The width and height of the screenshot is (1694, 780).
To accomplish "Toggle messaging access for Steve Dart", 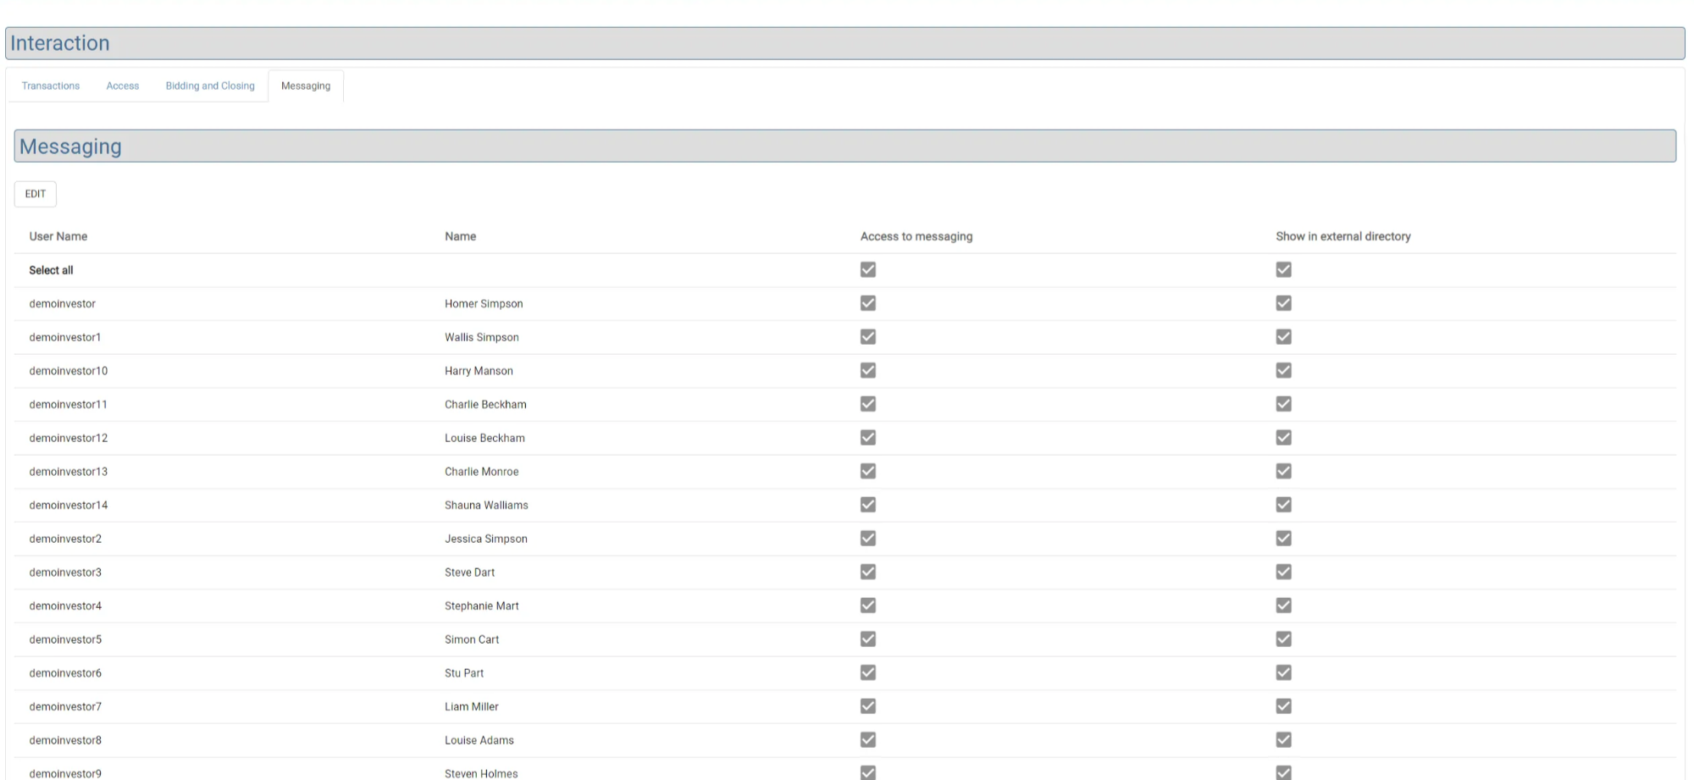I will coord(868,572).
